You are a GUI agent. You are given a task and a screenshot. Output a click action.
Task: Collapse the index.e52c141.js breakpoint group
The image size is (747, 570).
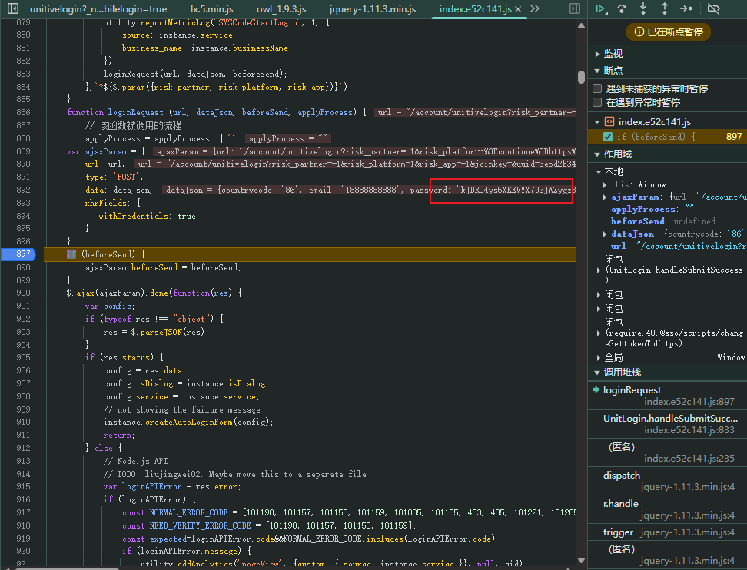pyautogui.click(x=597, y=122)
